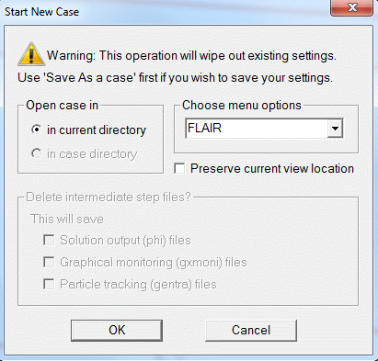Click 'Delete intermediate step files?' group heading
This screenshot has height=361, width=378.
click(109, 197)
